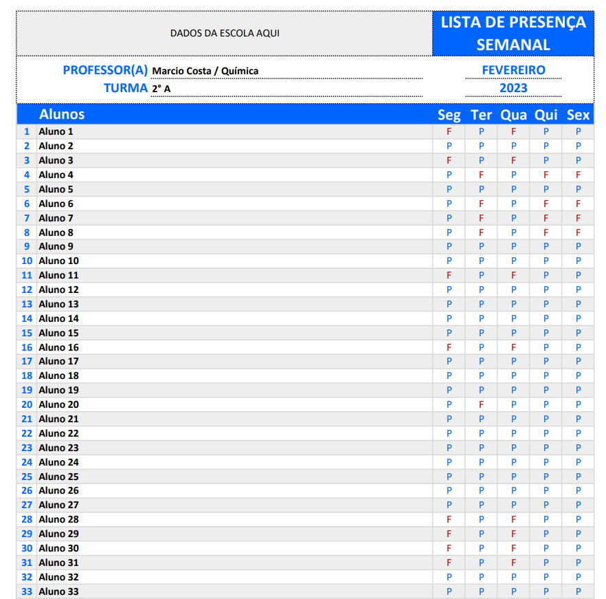Image resolution: width=606 pixels, height=599 pixels.
Task: Select the "Aluno 33" name cell
Action: click(58, 591)
